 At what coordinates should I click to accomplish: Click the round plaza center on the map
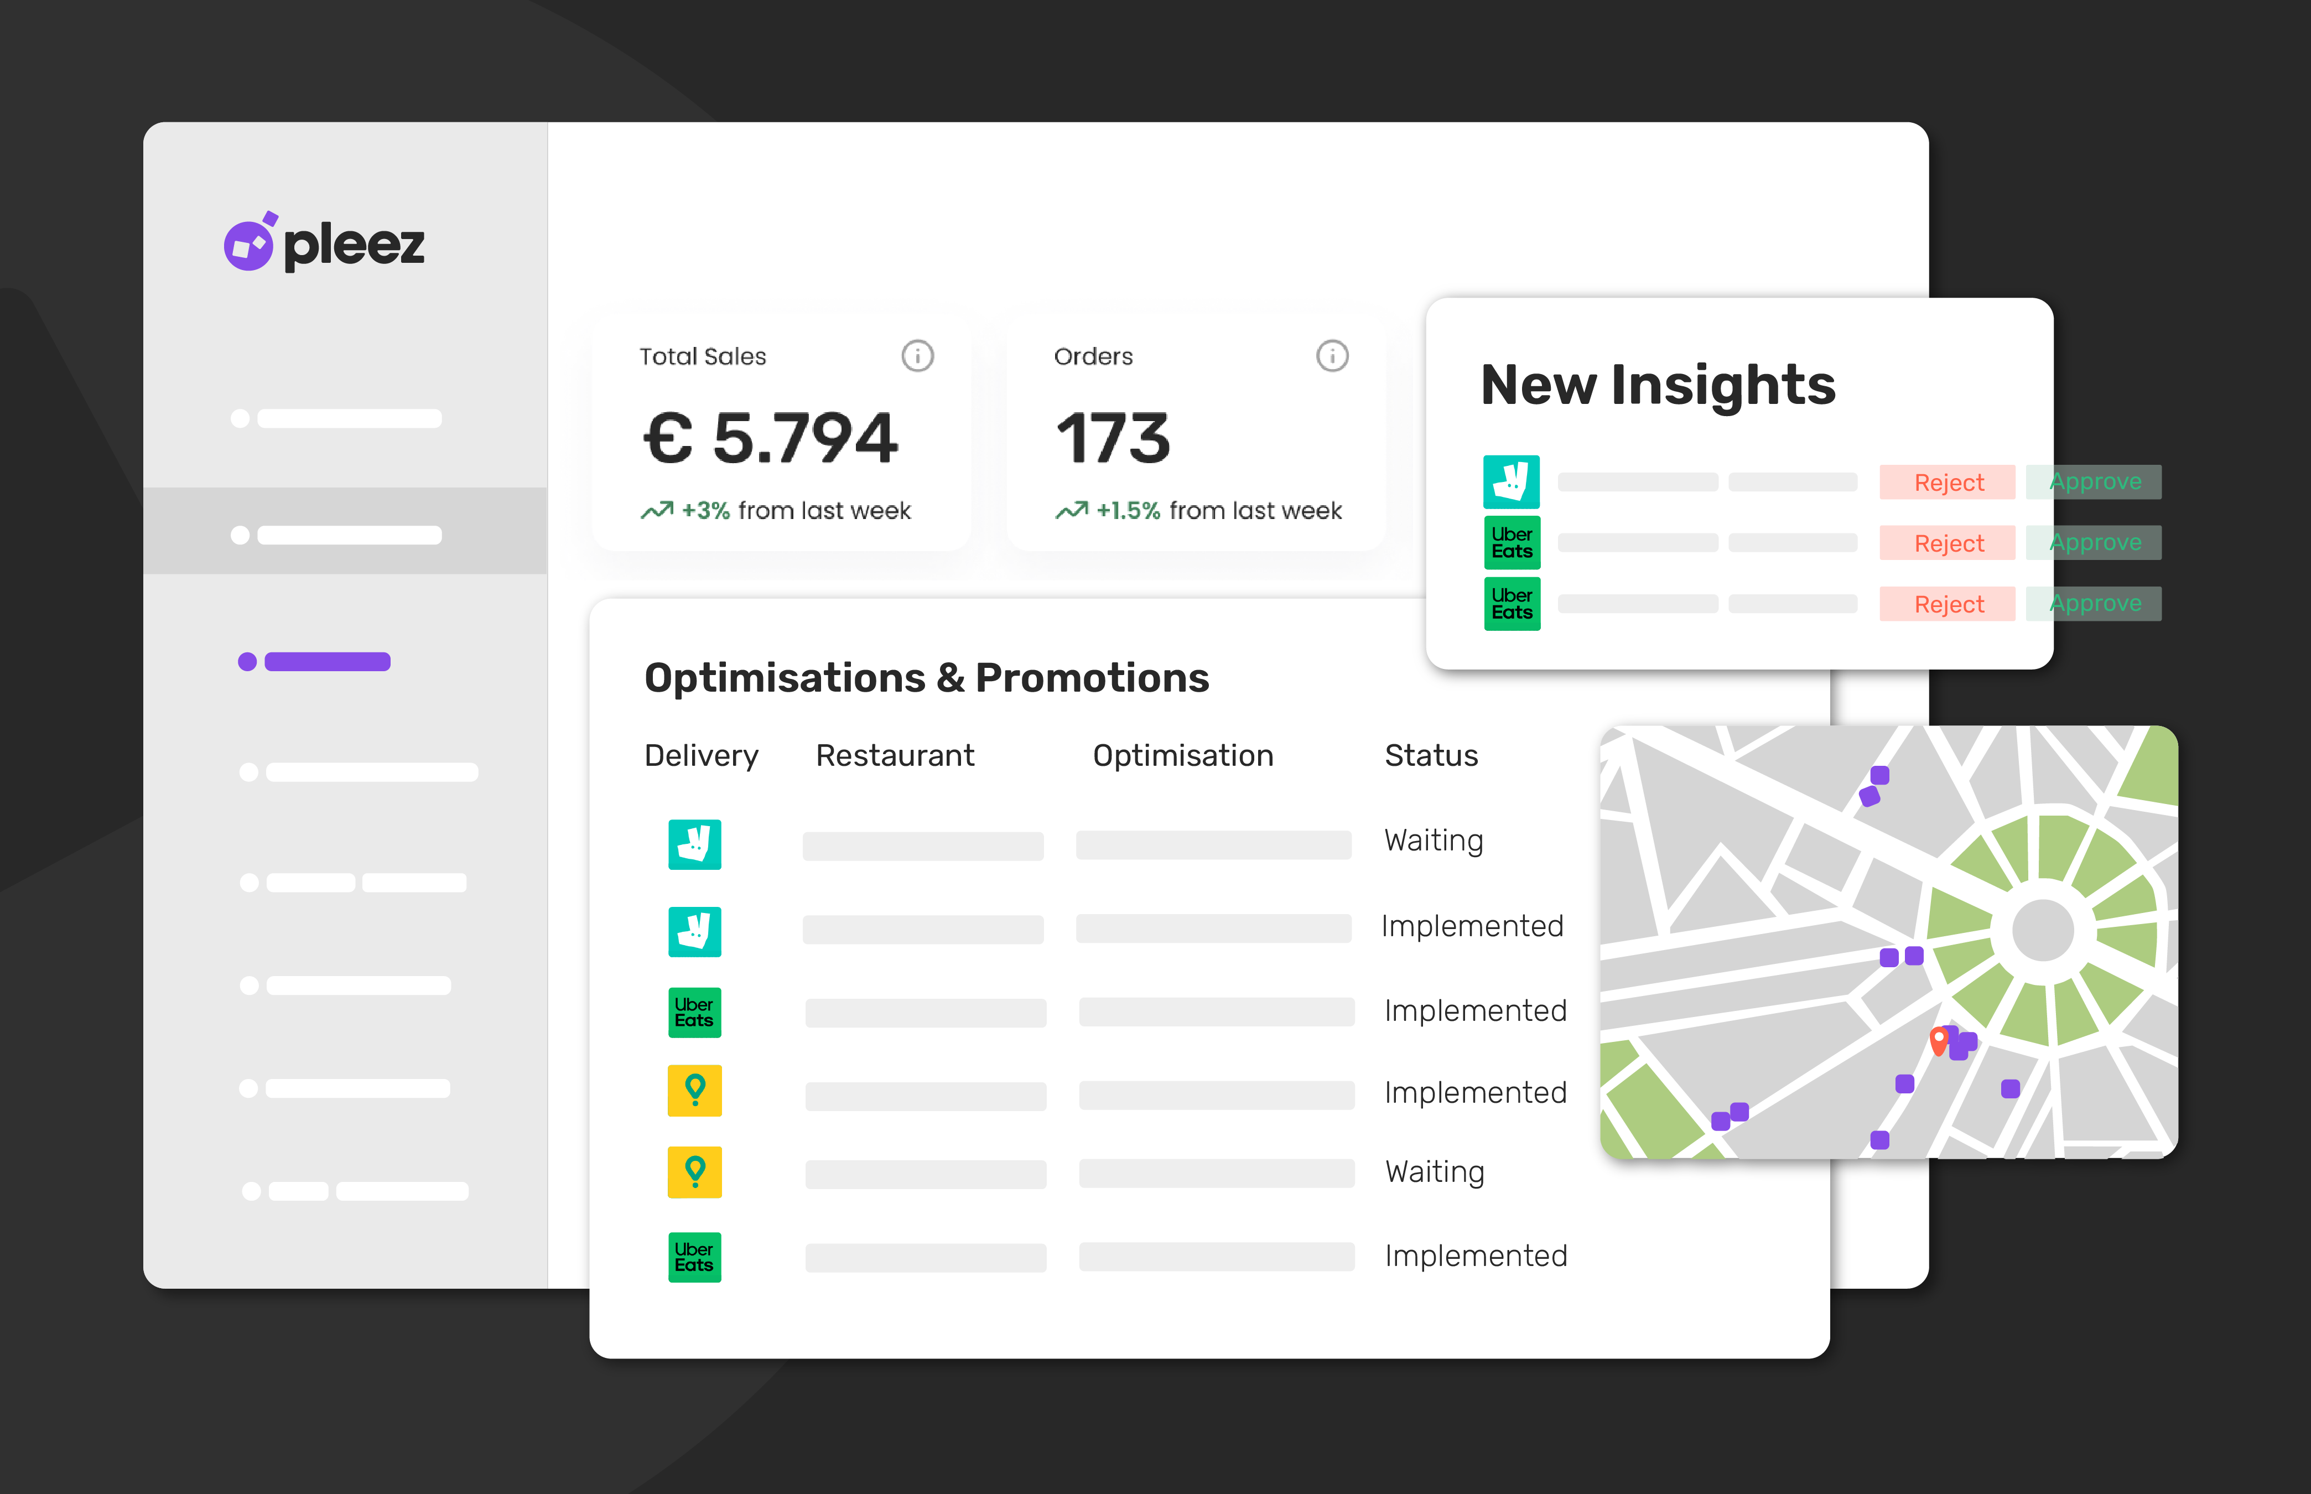coord(2042,930)
